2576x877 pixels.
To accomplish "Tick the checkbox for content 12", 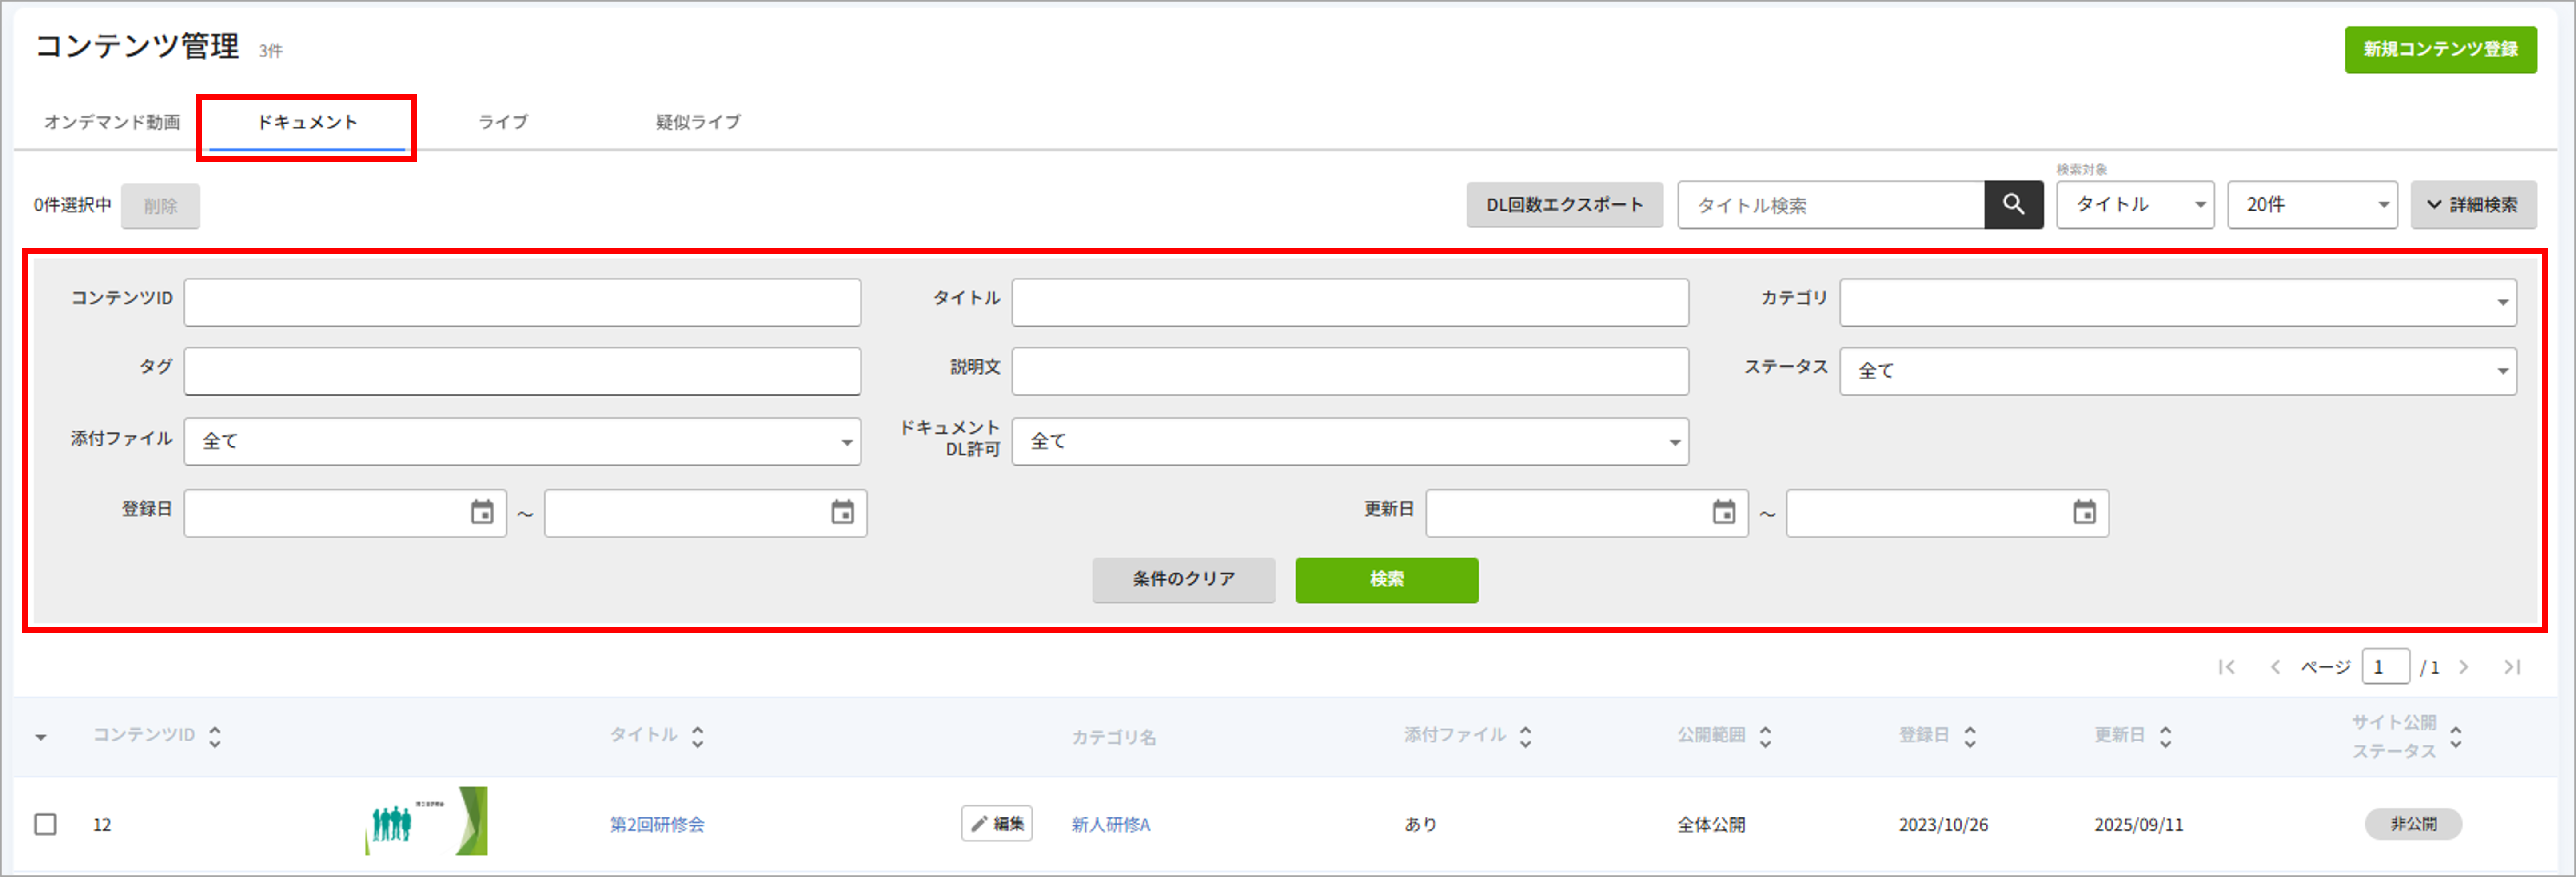I will point(45,824).
